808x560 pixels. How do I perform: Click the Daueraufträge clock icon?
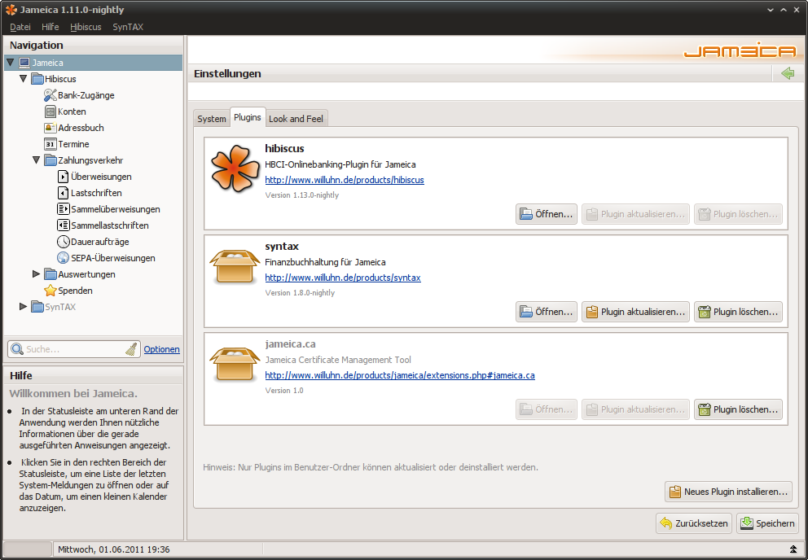click(63, 242)
